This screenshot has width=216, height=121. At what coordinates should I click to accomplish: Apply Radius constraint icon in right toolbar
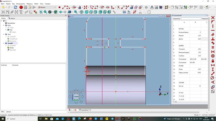click(212, 78)
